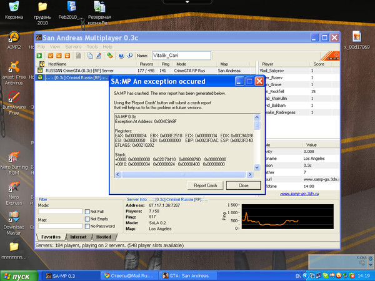The height and width of the screenshot is (281, 375).
Task: Tick the Not Empty filter checkbox
Action: (x=87, y=219)
